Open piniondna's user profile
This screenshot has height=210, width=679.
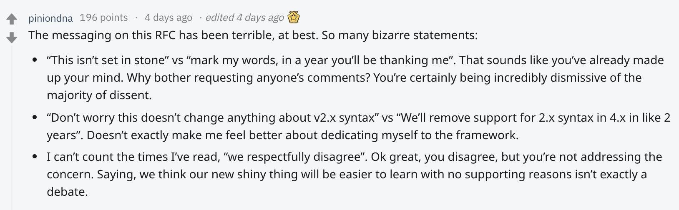pos(50,18)
